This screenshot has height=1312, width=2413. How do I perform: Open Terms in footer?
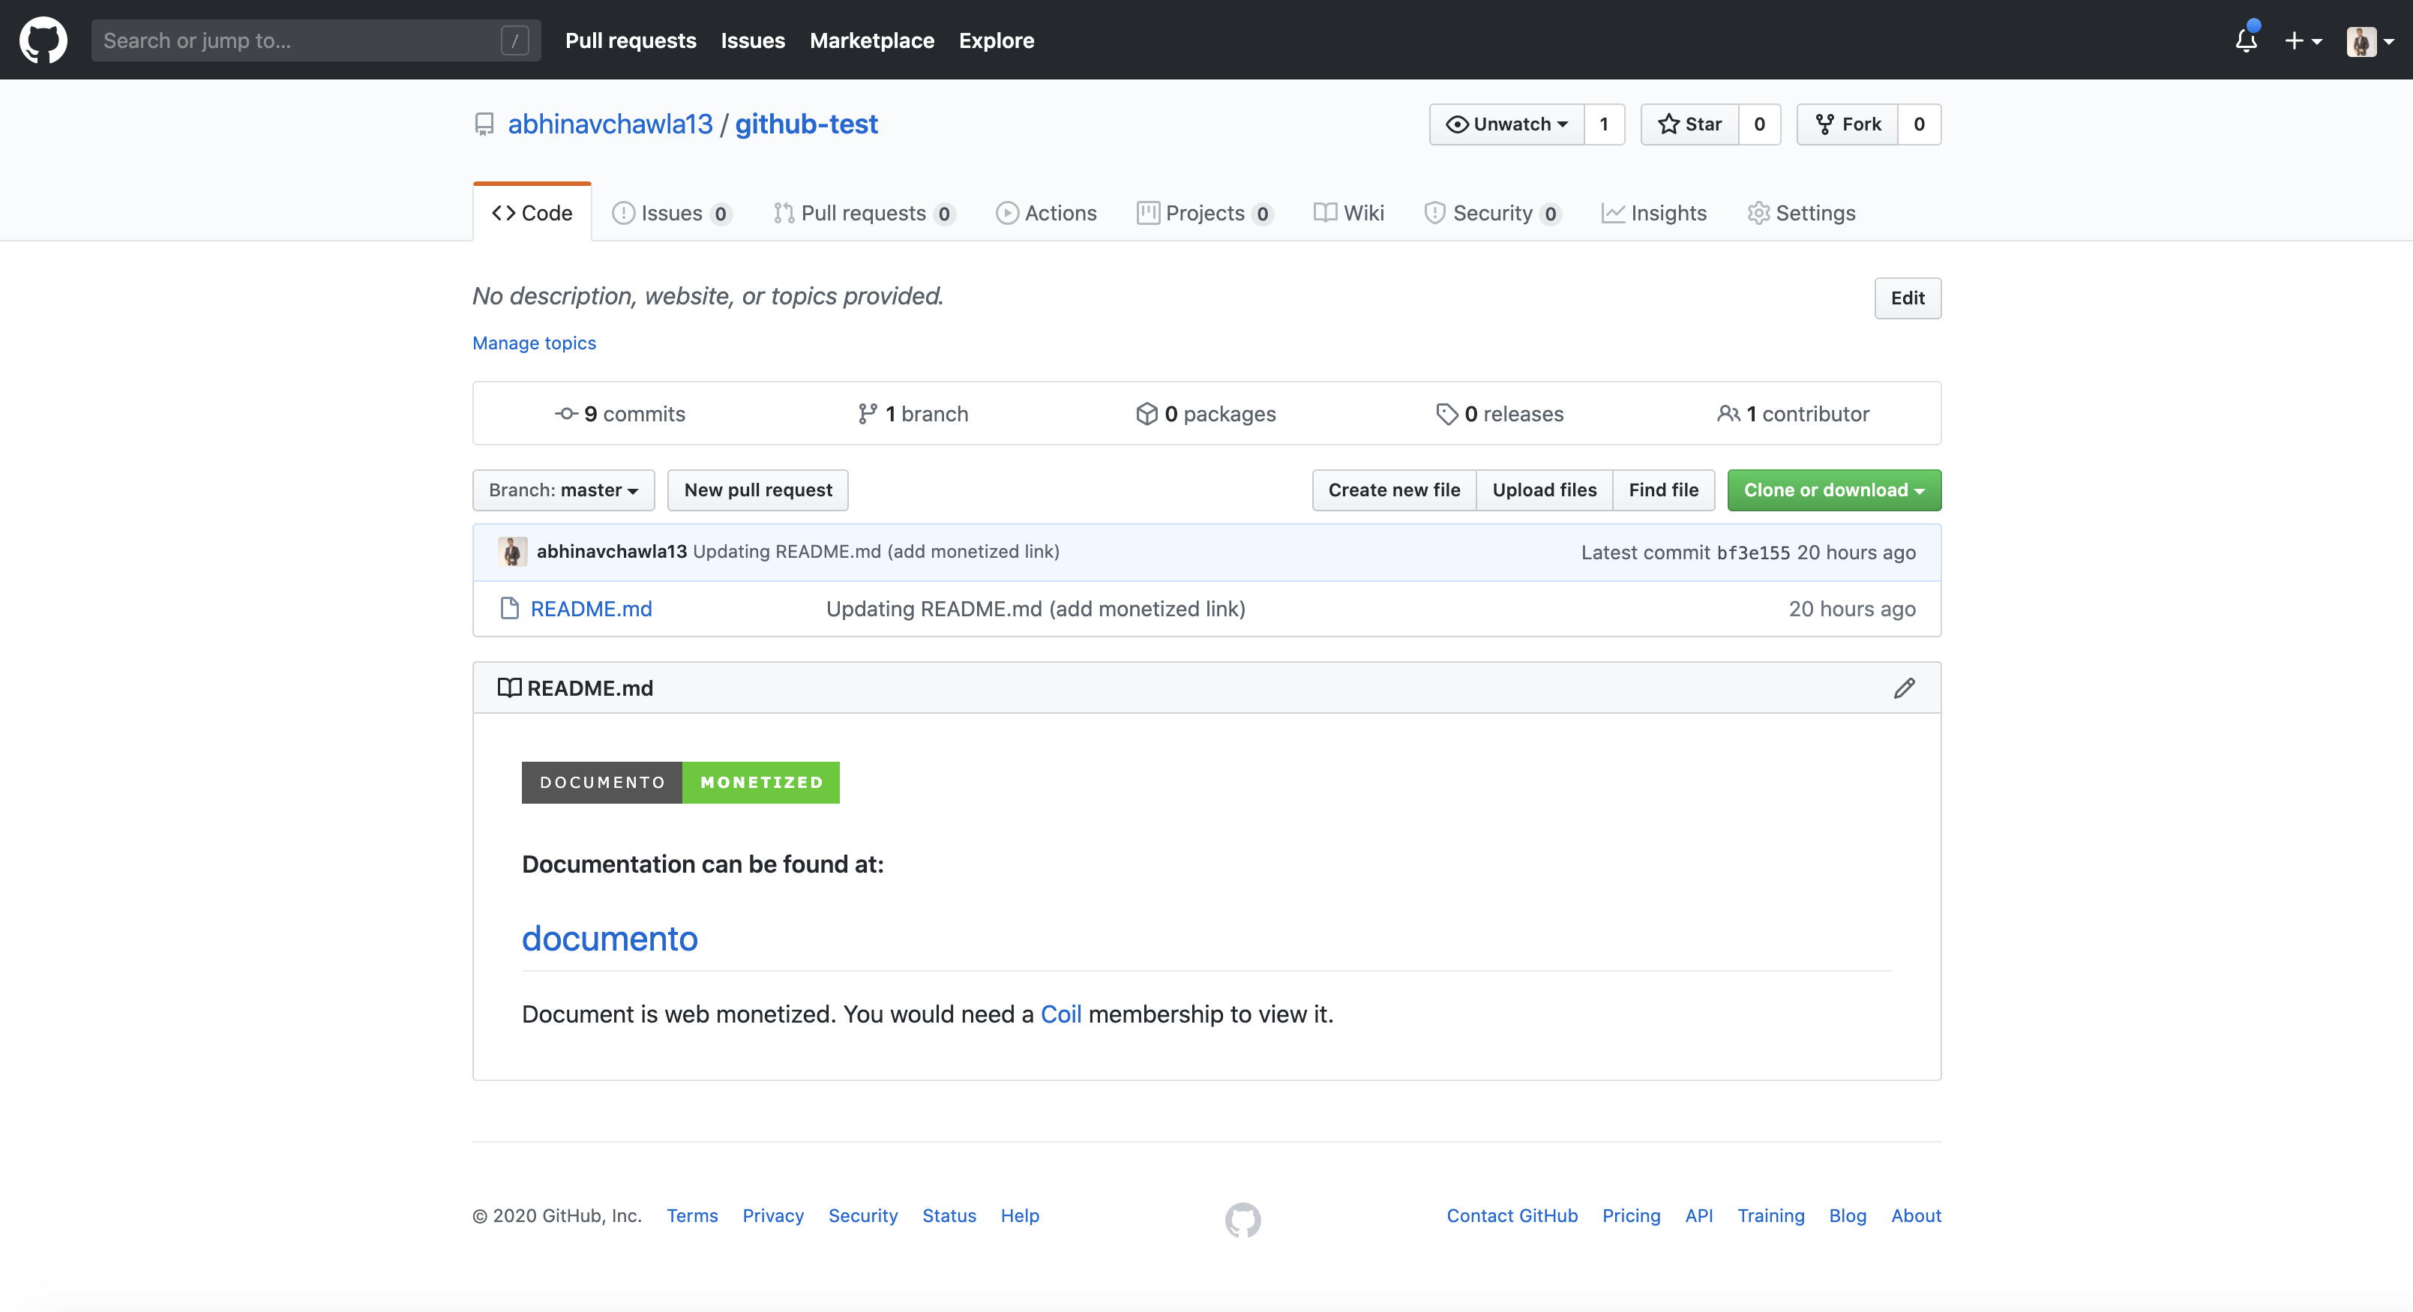pyautogui.click(x=691, y=1215)
